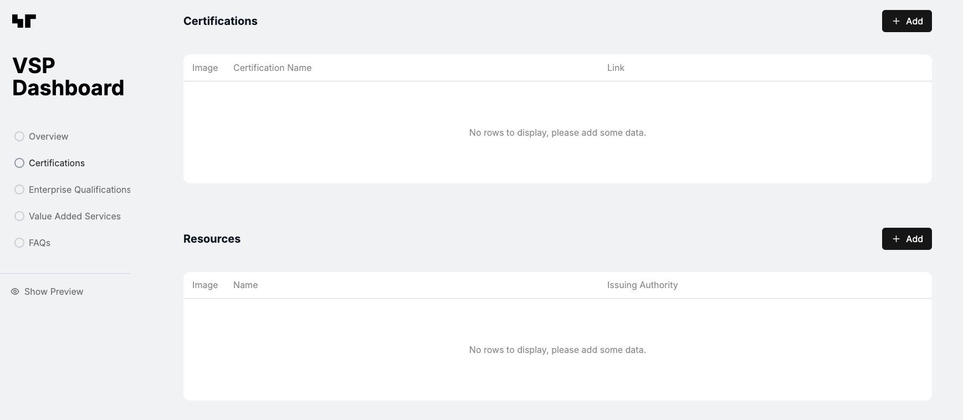The height and width of the screenshot is (420, 963).
Task: Select the Certifications radio circle in sidebar
Action: pos(19,163)
